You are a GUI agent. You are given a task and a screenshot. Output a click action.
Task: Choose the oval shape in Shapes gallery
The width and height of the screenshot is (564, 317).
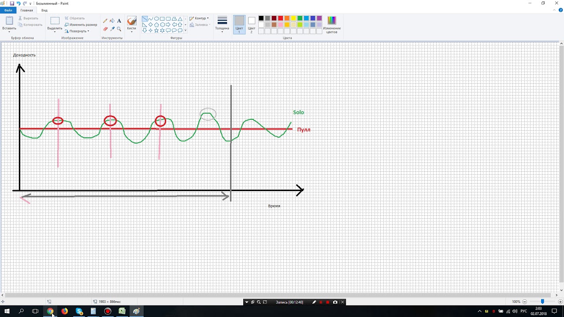(x=156, y=19)
